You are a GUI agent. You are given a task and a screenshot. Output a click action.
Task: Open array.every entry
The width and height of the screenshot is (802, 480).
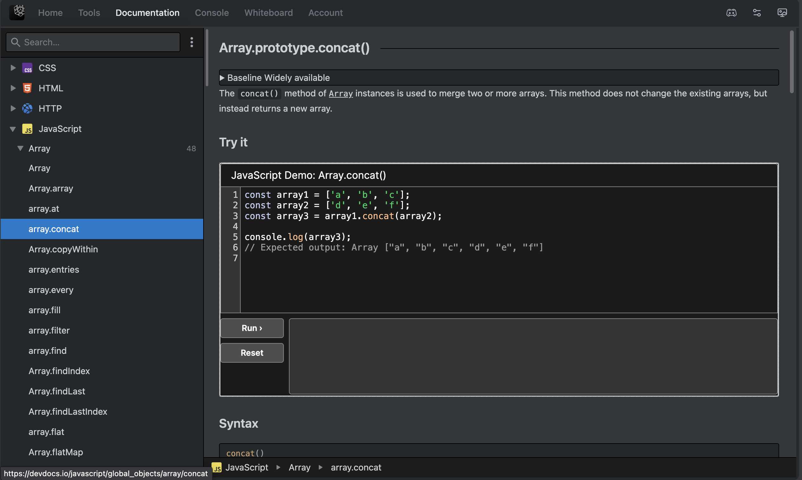click(51, 290)
